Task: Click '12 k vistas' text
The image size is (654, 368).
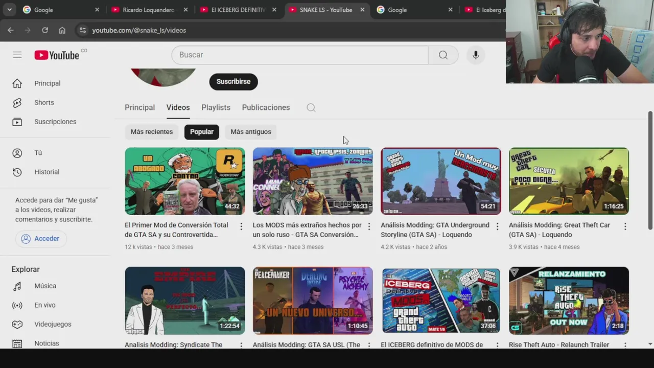Action: tap(138, 247)
